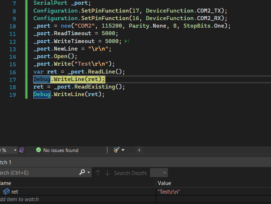Image resolution: width=271 pixels, height=204 pixels.
Task: Click Debug on line 19
Action: (x=42, y=94)
